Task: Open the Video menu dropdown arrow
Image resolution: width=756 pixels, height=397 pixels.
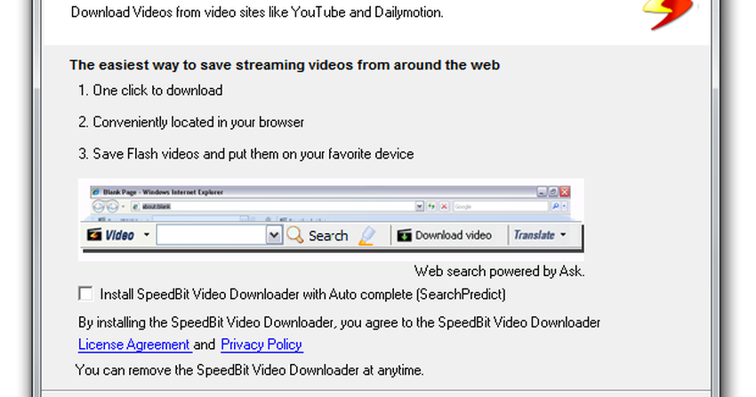Action: [144, 236]
